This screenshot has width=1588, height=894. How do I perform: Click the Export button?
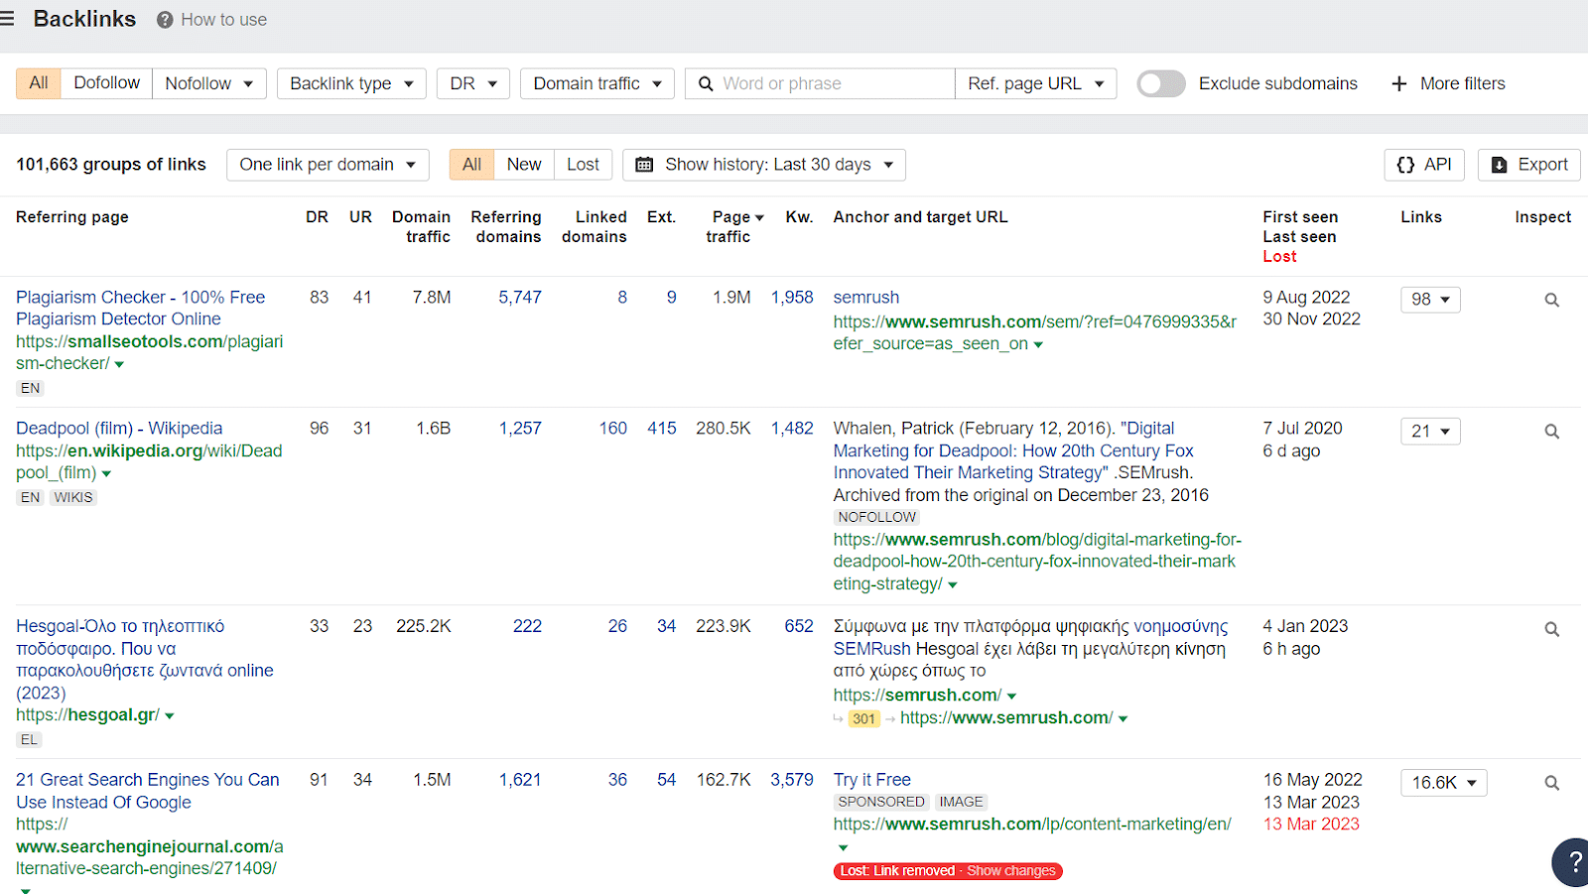point(1527,164)
